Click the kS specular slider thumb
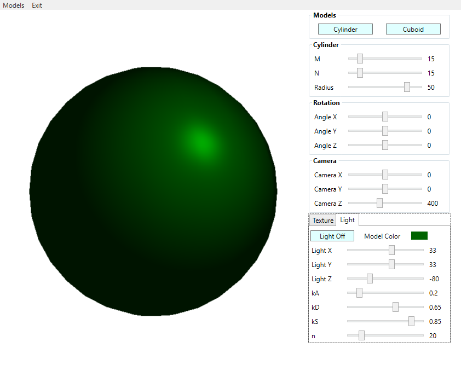Screen dimensions: 461x371 pyautogui.click(x=411, y=321)
